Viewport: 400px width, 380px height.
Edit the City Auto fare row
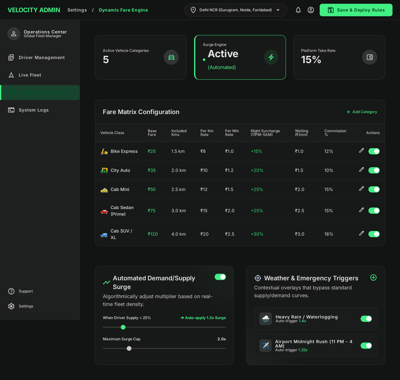(361, 169)
